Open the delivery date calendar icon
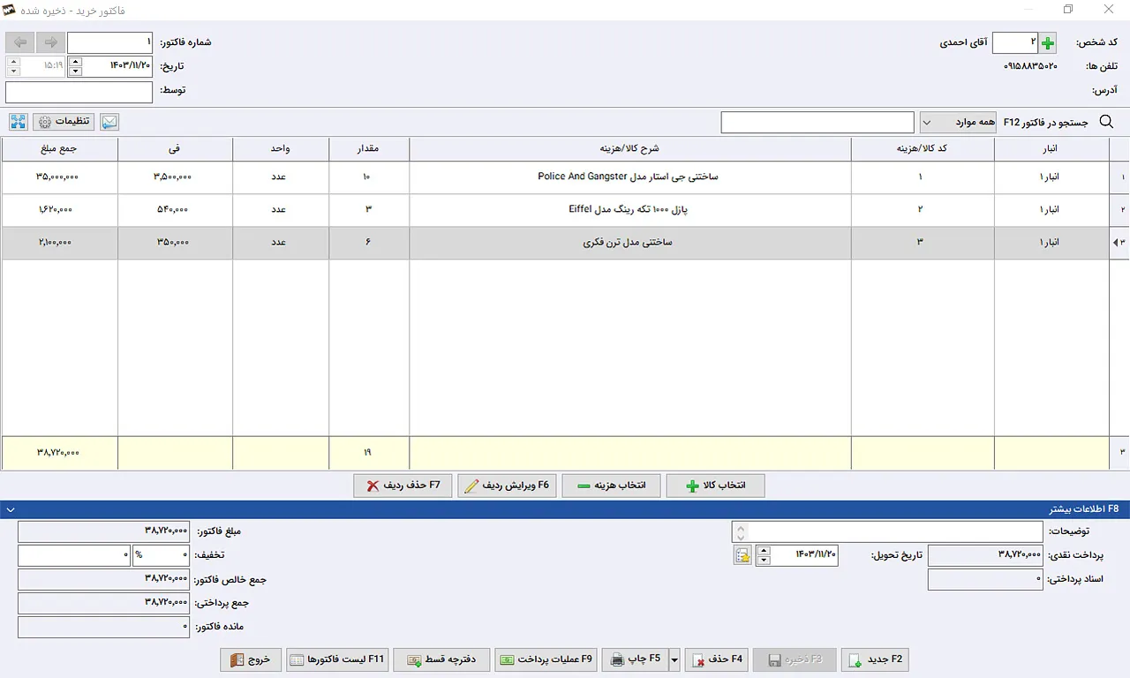This screenshot has width=1130, height=678. 742,555
